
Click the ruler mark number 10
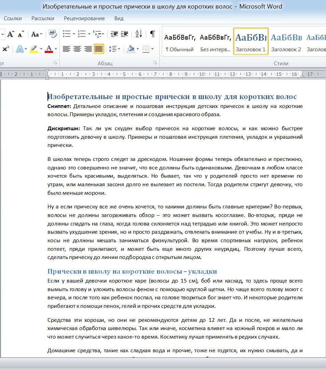(x=202, y=74)
